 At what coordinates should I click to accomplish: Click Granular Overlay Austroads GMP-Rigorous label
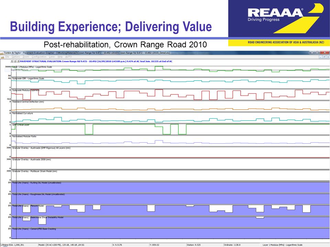pos(41,148)
